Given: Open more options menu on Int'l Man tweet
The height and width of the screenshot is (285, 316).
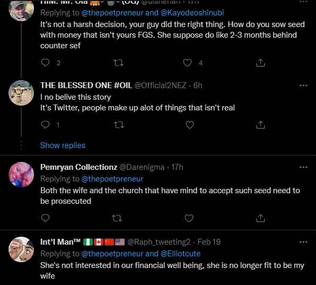Looking at the screenshot, I should 303,242.
